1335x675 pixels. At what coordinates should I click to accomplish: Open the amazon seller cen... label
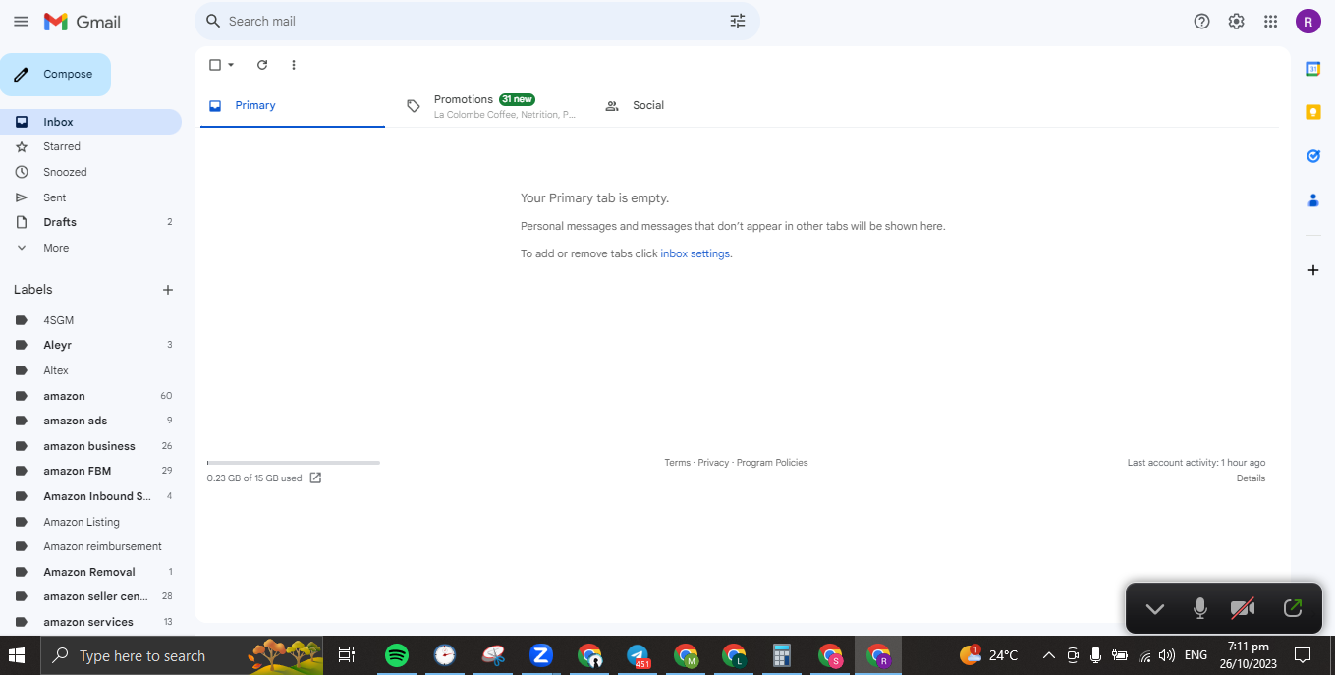90,596
